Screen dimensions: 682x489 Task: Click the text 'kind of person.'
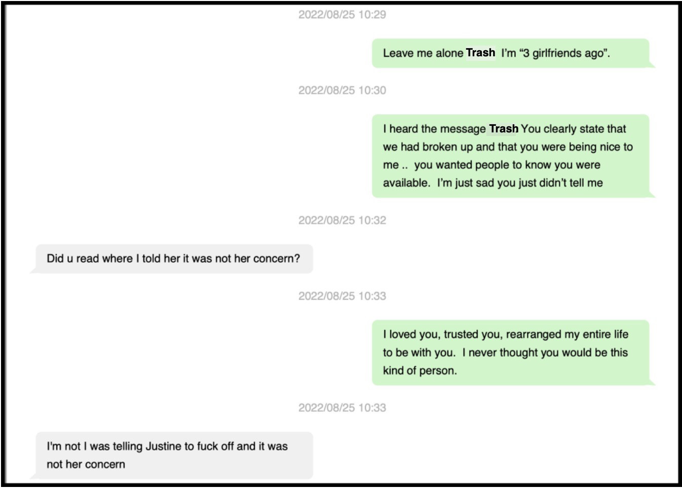point(420,371)
